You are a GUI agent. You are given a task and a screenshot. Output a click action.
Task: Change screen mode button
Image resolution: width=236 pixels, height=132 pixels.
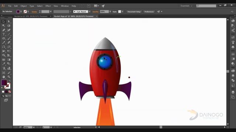coord(6,100)
